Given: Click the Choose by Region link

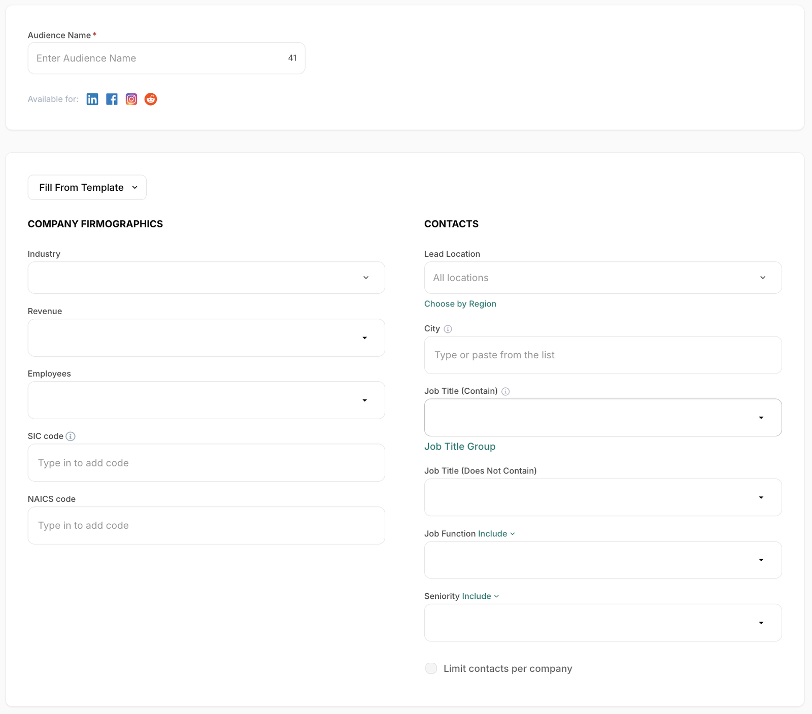Looking at the screenshot, I should coord(460,304).
